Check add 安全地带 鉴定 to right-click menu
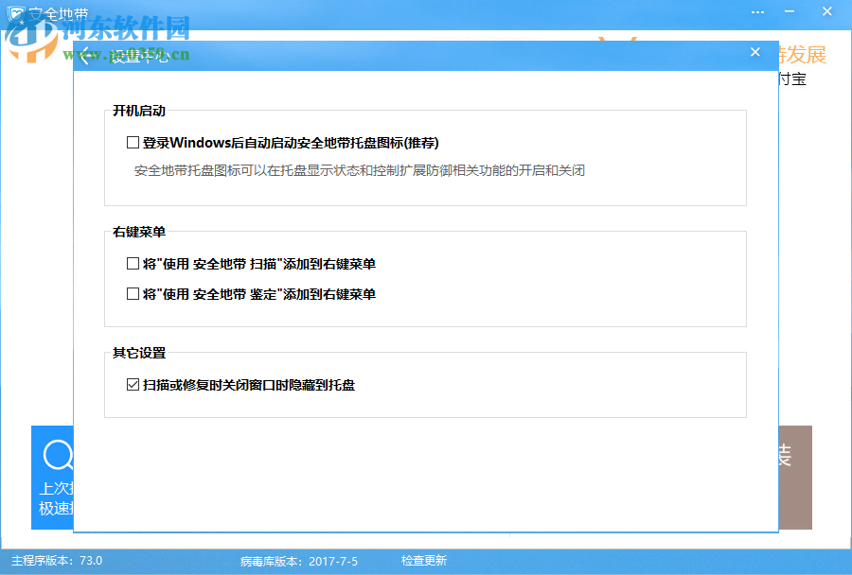852x575 pixels. coord(133,294)
